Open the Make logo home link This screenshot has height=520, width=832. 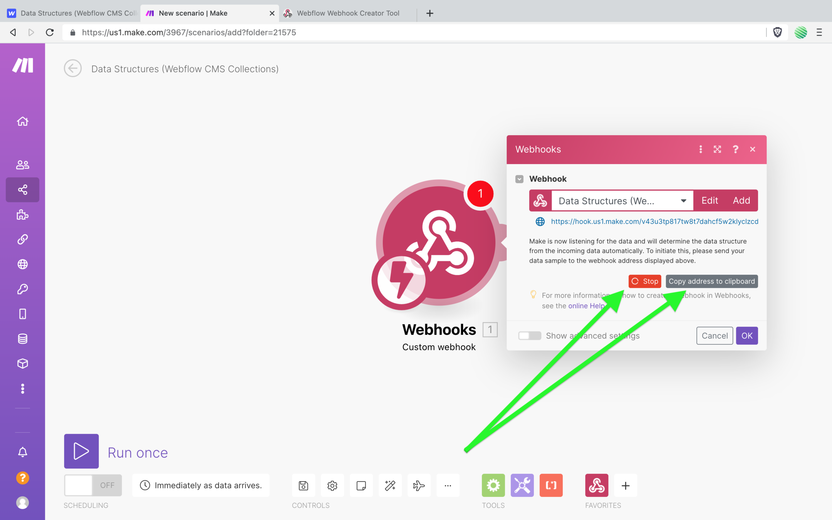pyautogui.click(x=22, y=65)
